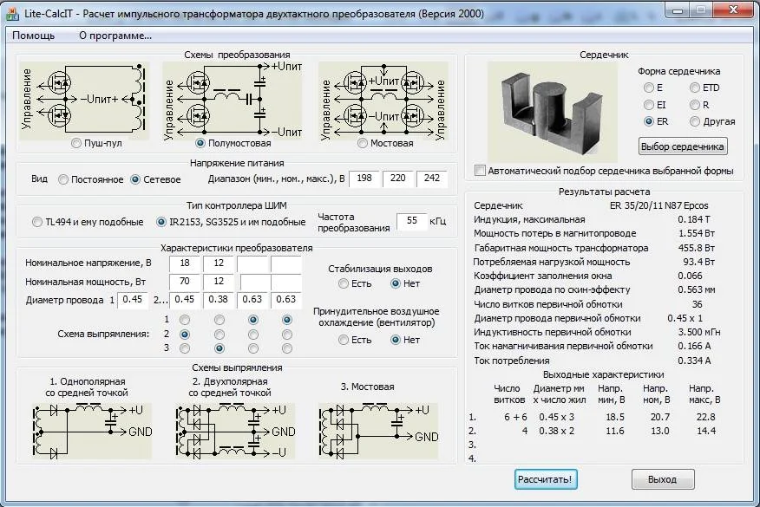This screenshot has width=760, height=507.
Task: Select the full-bridge converter schematic image
Action: pos(383,101)
